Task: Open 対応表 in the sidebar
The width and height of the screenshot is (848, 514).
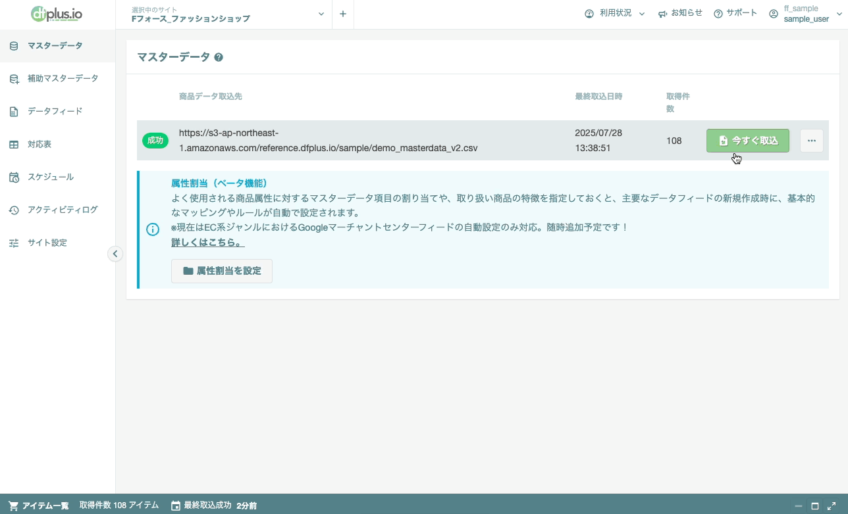Action: tap(57, 145)
